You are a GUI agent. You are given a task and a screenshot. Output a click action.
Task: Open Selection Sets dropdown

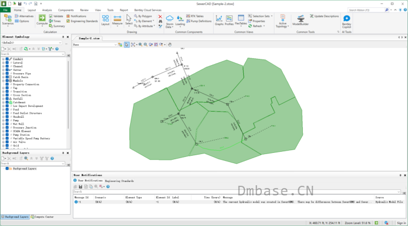[x=260, y=16]
